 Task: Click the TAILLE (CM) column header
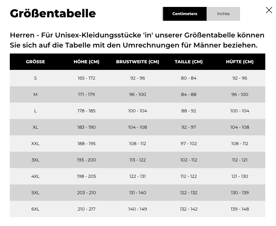click(x=189, y=62)
